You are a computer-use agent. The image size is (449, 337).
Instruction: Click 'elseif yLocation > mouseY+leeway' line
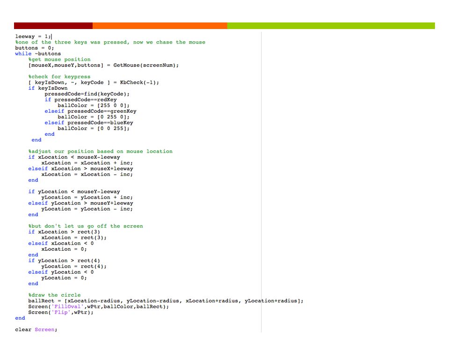(x=80, y=203)
